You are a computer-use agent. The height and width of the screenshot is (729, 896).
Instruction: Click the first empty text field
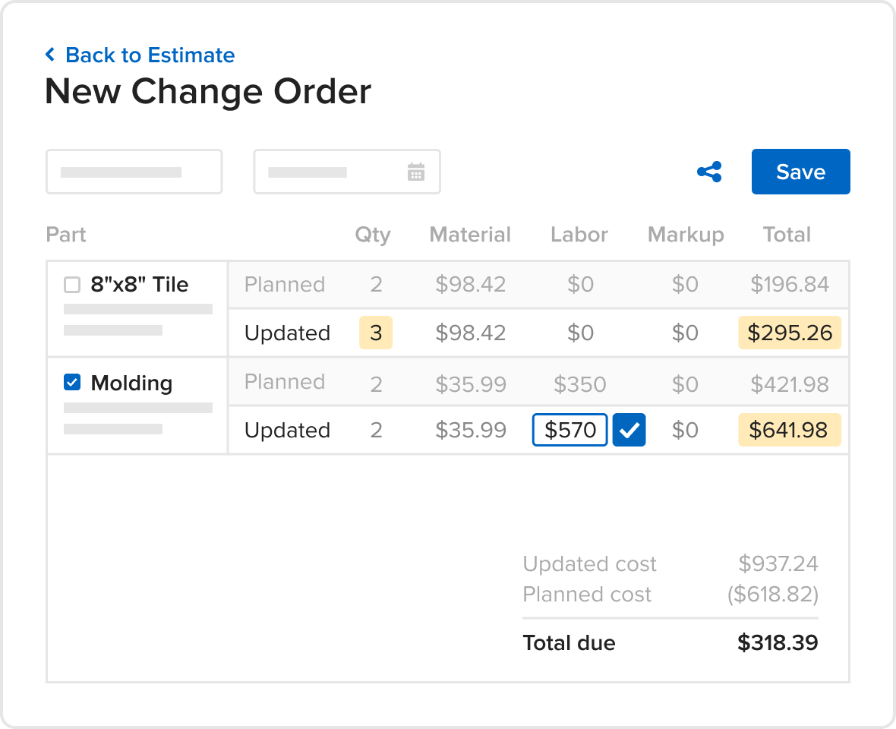click(x=134, y=172)
